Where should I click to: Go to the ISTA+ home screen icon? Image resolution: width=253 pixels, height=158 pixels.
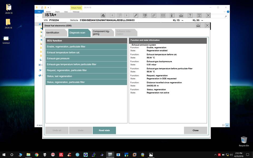(103, 15)
